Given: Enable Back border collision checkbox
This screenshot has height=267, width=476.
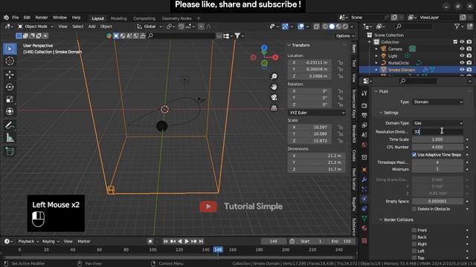Looking at the screenshot, I should click(x=414, y=237).
